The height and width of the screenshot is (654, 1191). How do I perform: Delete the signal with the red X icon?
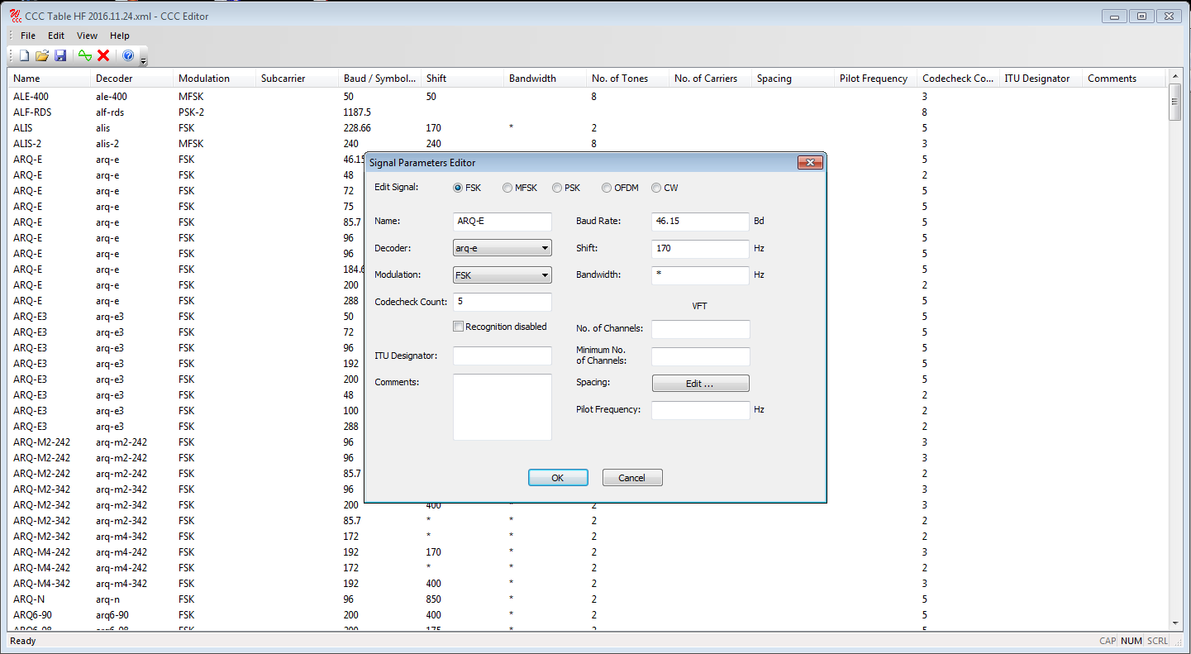(103, 55)
